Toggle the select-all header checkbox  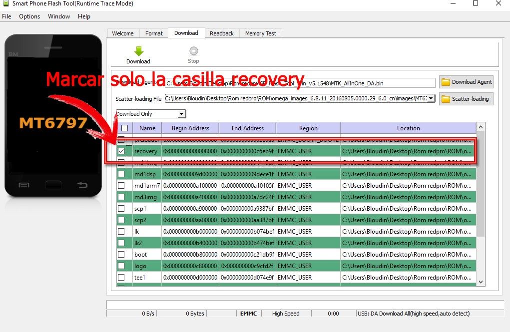pyautogui.click(x=124, y=128)
